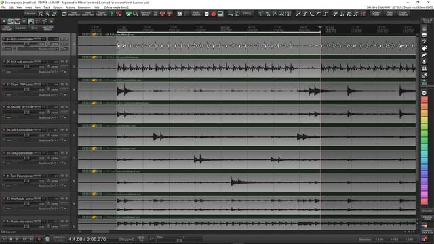Click the transport record button

[39, 239]
